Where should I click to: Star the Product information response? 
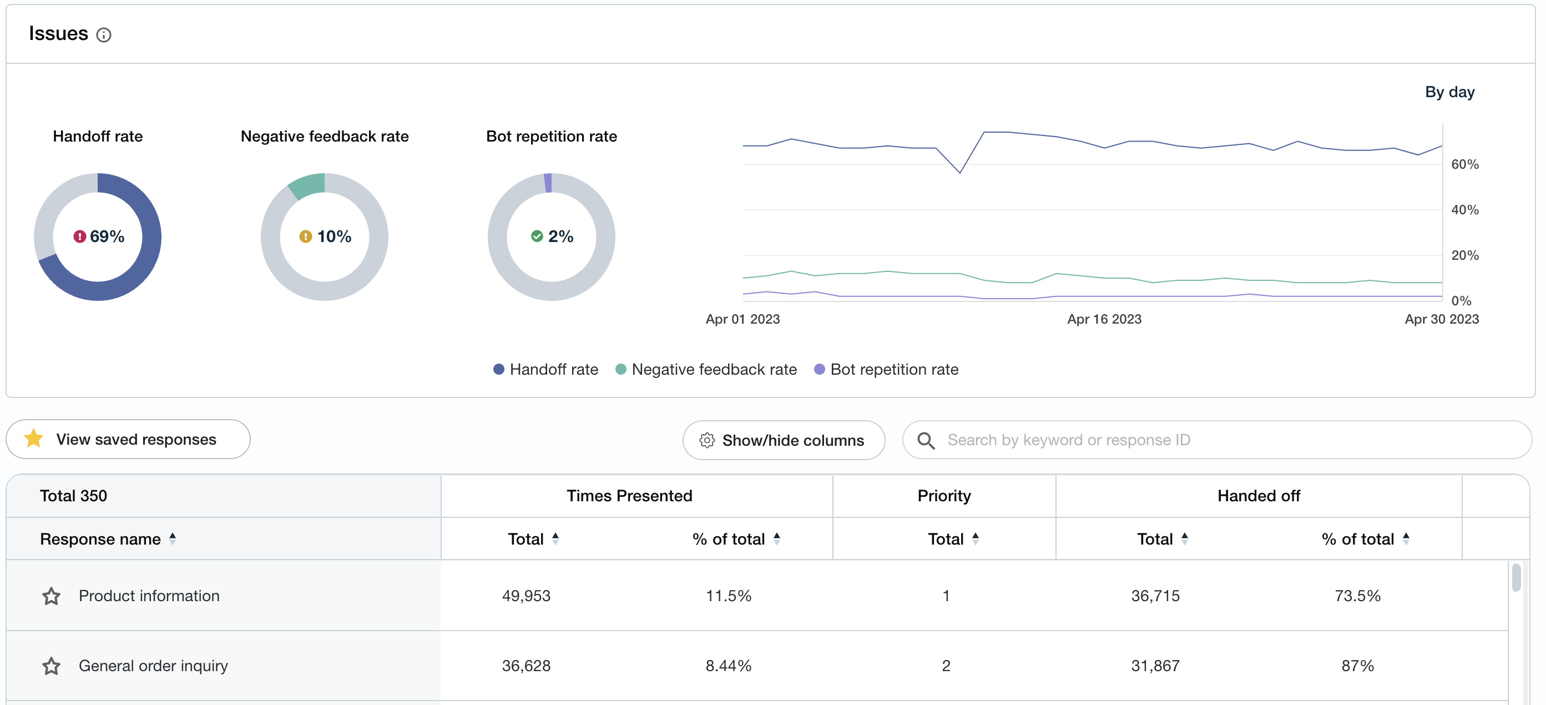pyautogui.click(x=52, y=596)
